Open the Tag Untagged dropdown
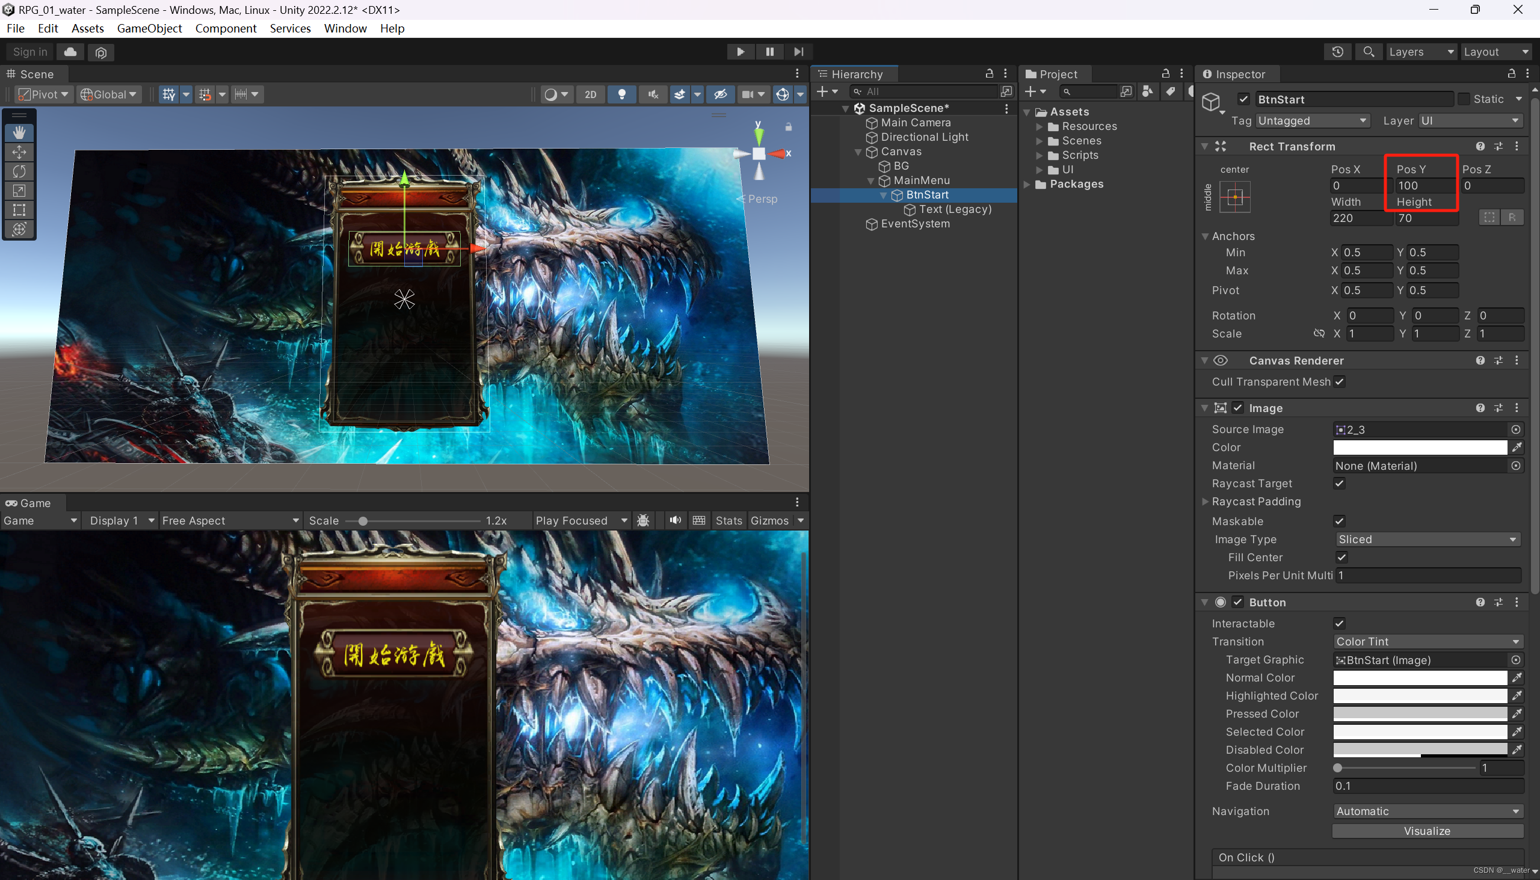1540x880 pixels. tap(1312, 121)
